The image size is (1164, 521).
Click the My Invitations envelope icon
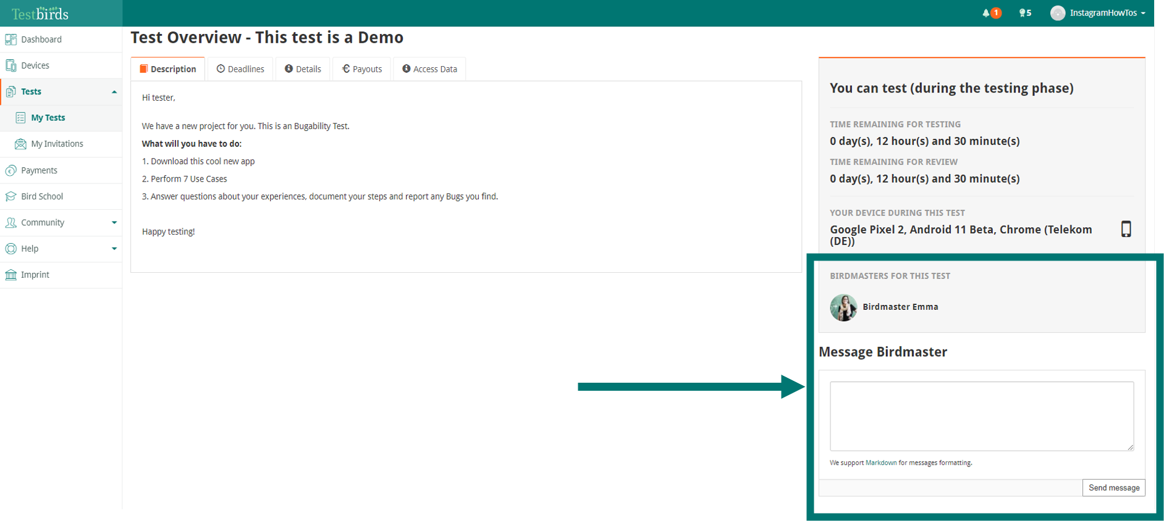(20, 144)
